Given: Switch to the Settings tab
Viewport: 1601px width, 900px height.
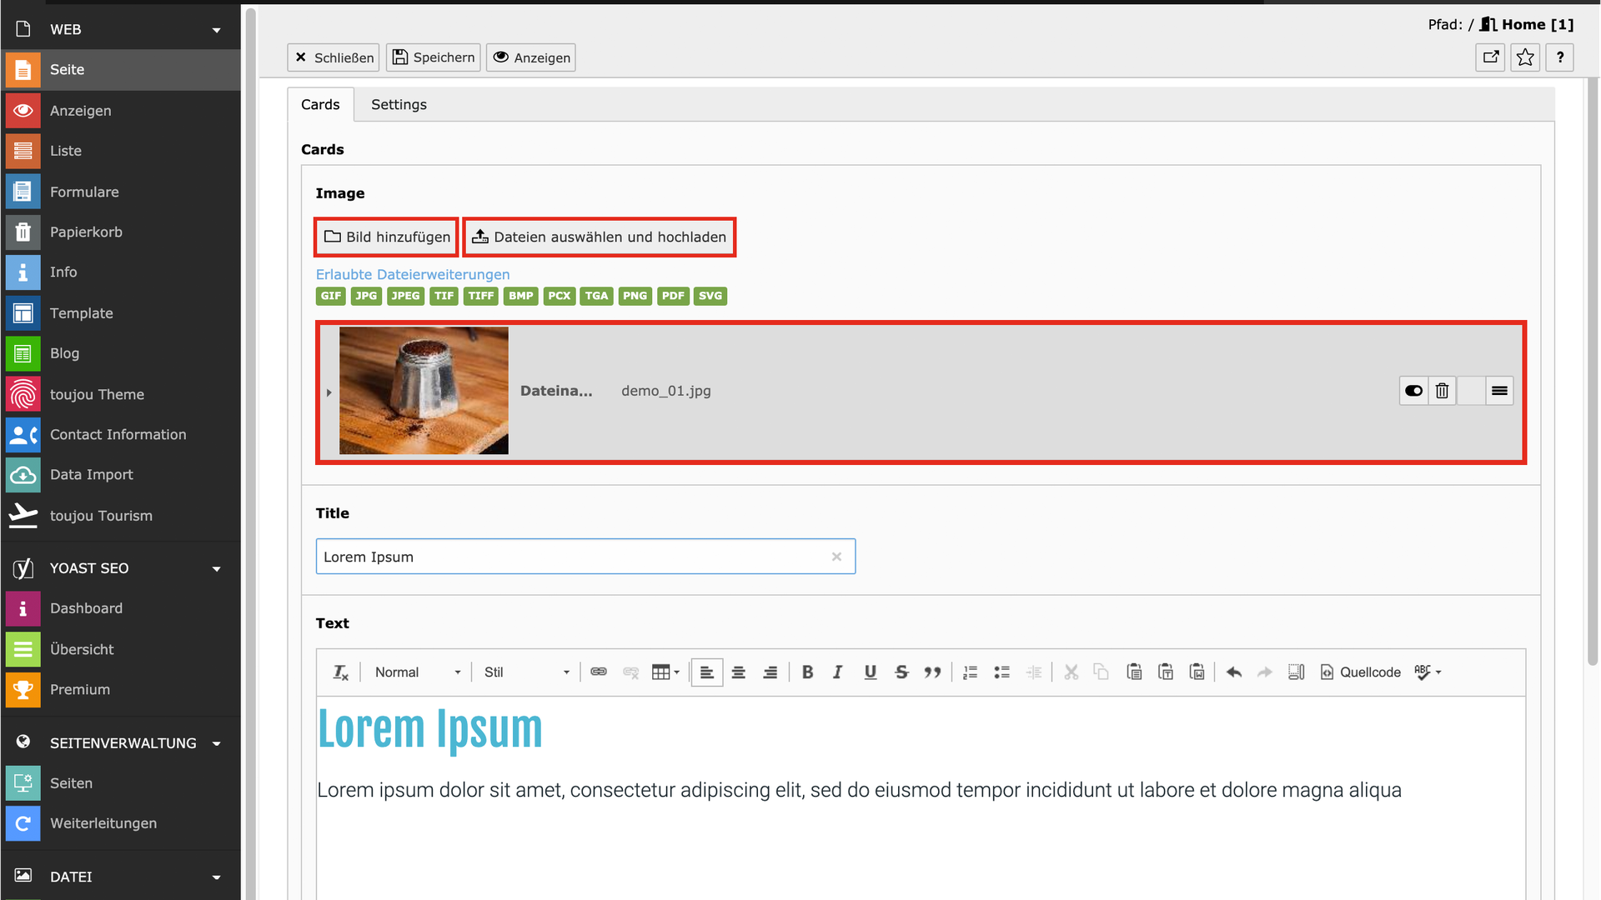Looking at the screenshot, I should tap(399, 105).
